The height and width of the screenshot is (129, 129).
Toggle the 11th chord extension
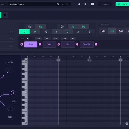click(x=56, y=39)
